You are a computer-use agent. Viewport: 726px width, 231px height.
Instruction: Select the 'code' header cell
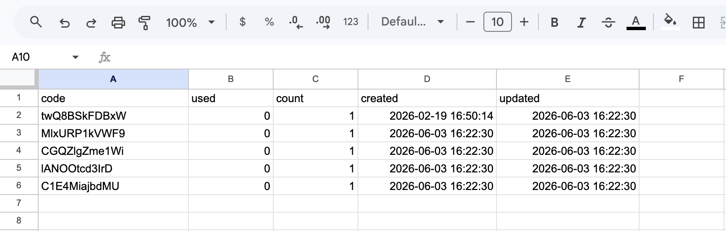(x=113, y=98)
